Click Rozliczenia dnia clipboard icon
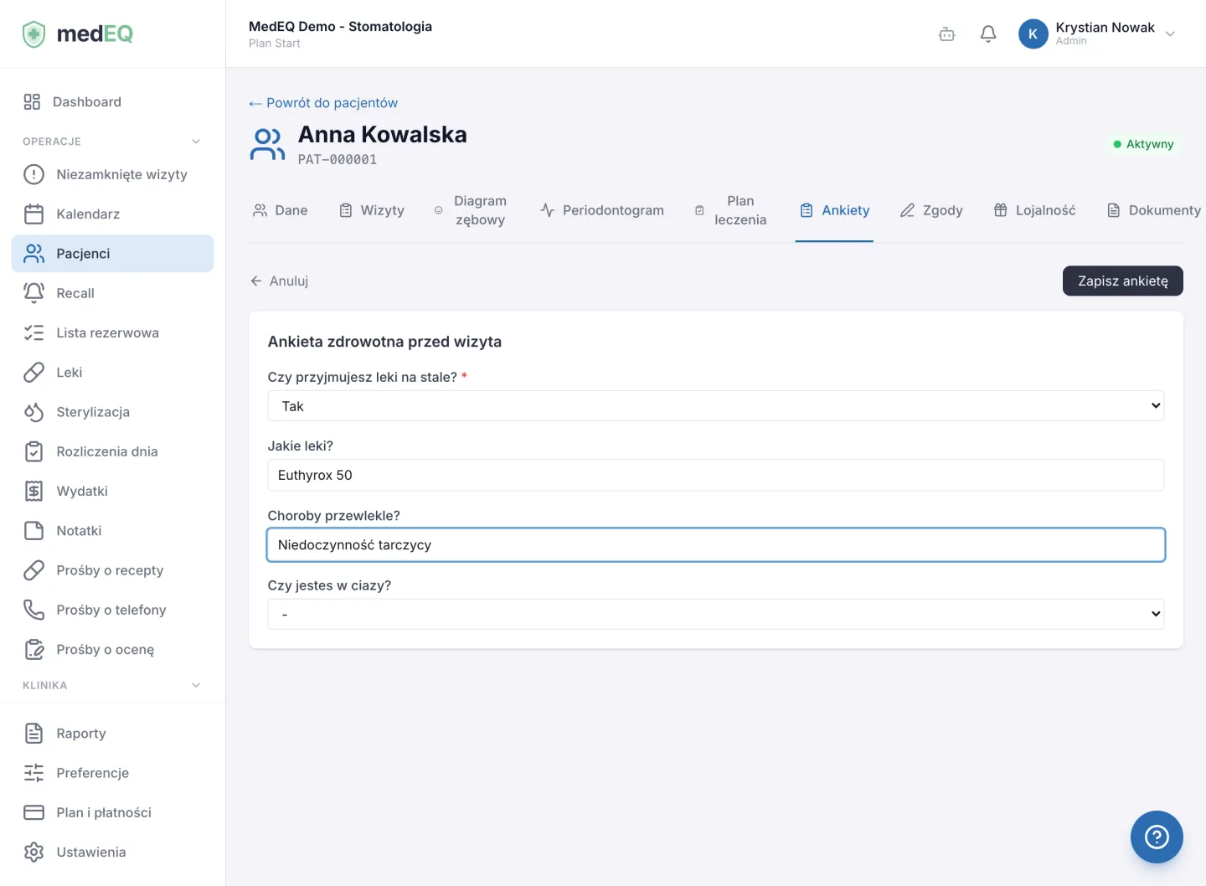This screenshot has height=886, width=1206. 33,451
